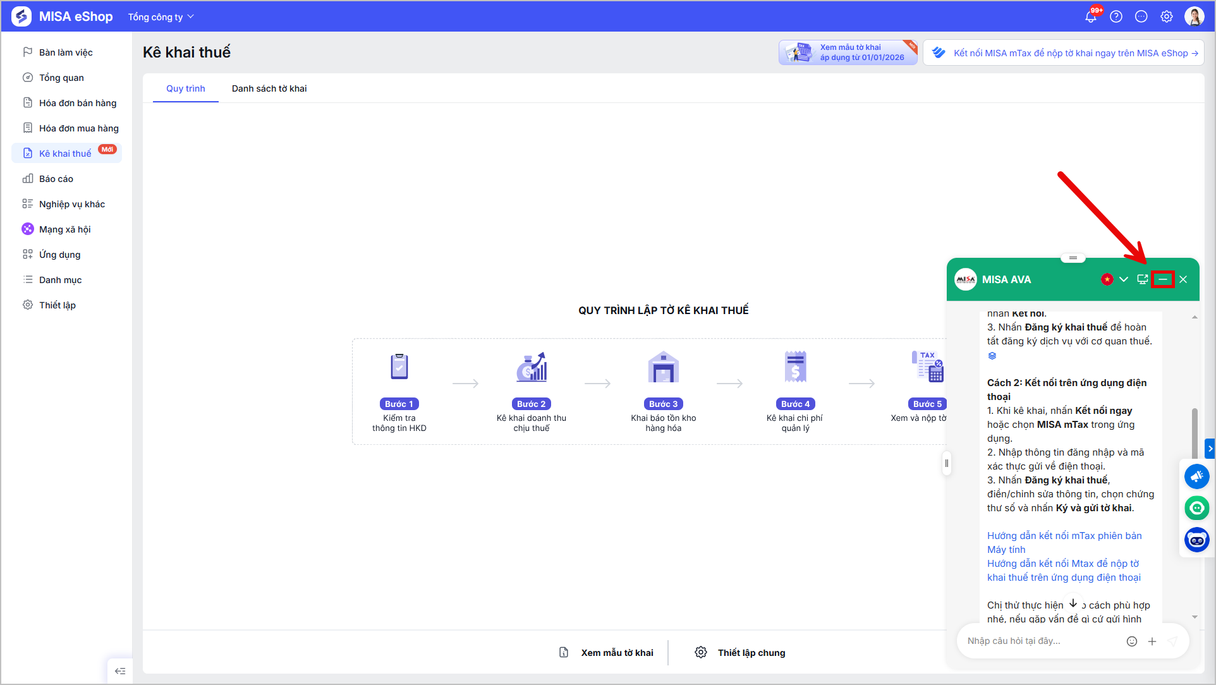Click the chat bubble icon in header

tap(1141, 16)
